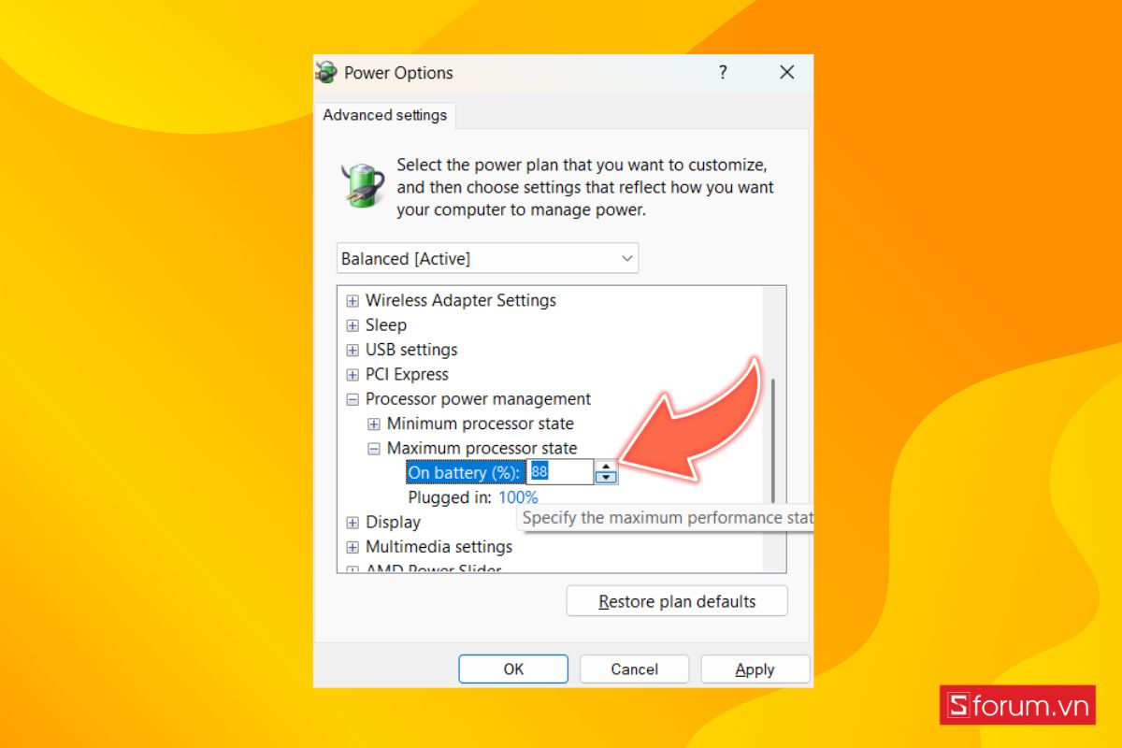
Task: Click the Cancel button
Action: pyautogui.click(x=634, y=669)
